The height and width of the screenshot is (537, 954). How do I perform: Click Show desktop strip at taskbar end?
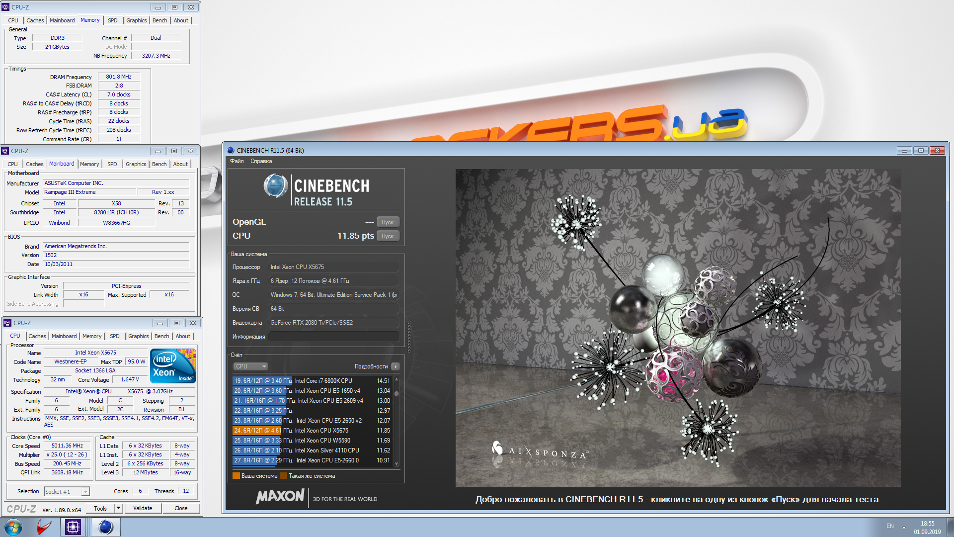coord(950,527)
